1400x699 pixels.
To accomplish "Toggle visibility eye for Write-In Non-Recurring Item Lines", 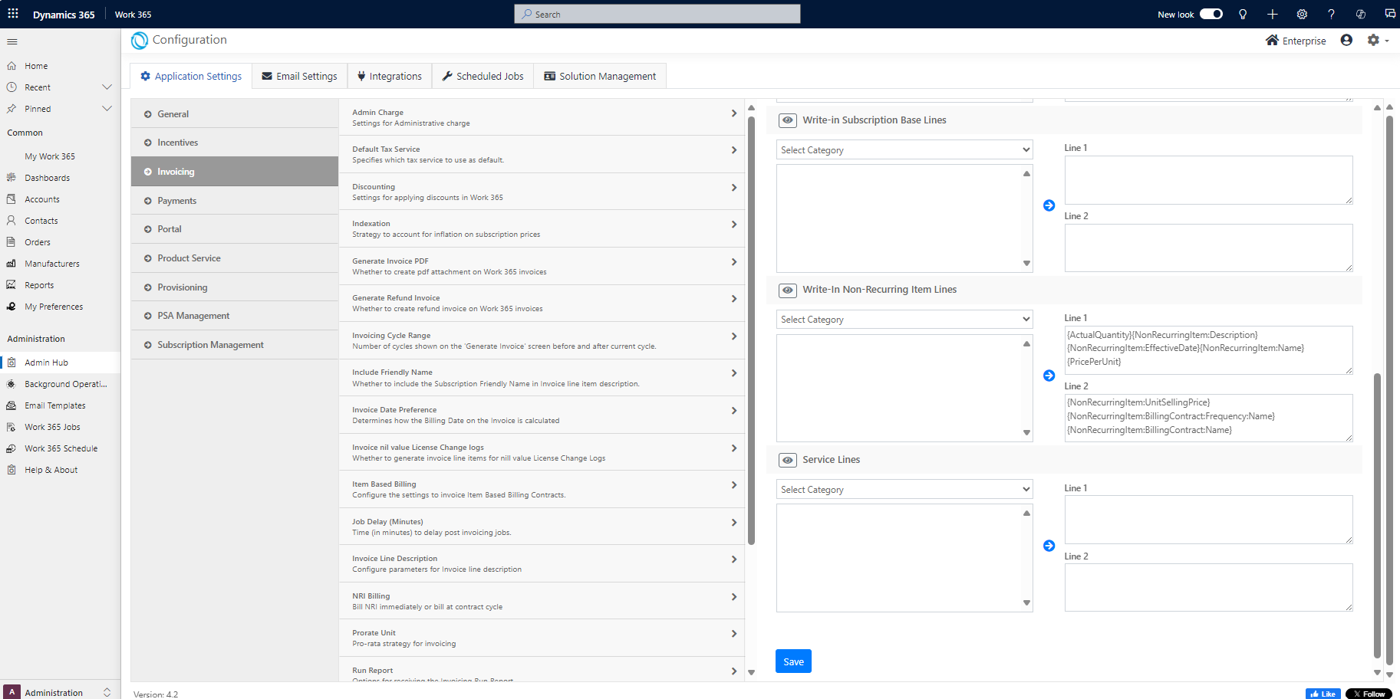I will pos(788,290).
